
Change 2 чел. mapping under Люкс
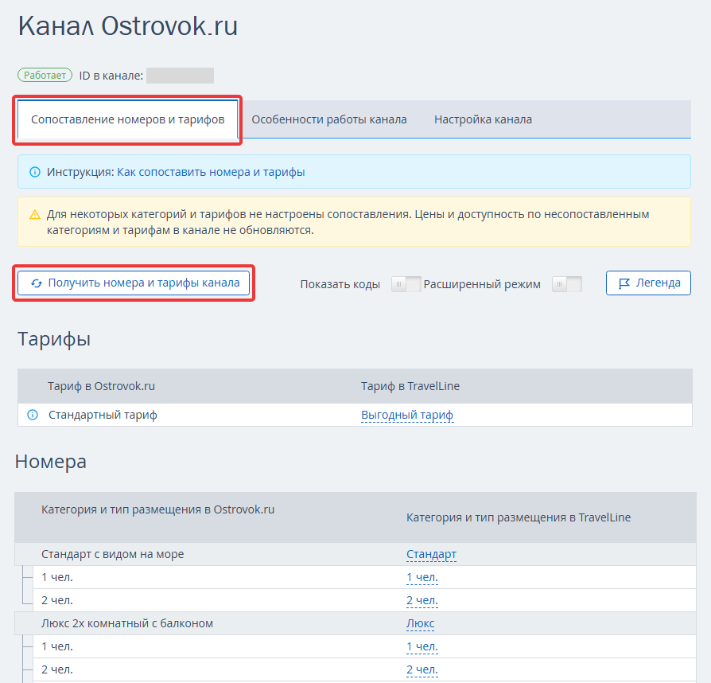[x=422, y=669]
